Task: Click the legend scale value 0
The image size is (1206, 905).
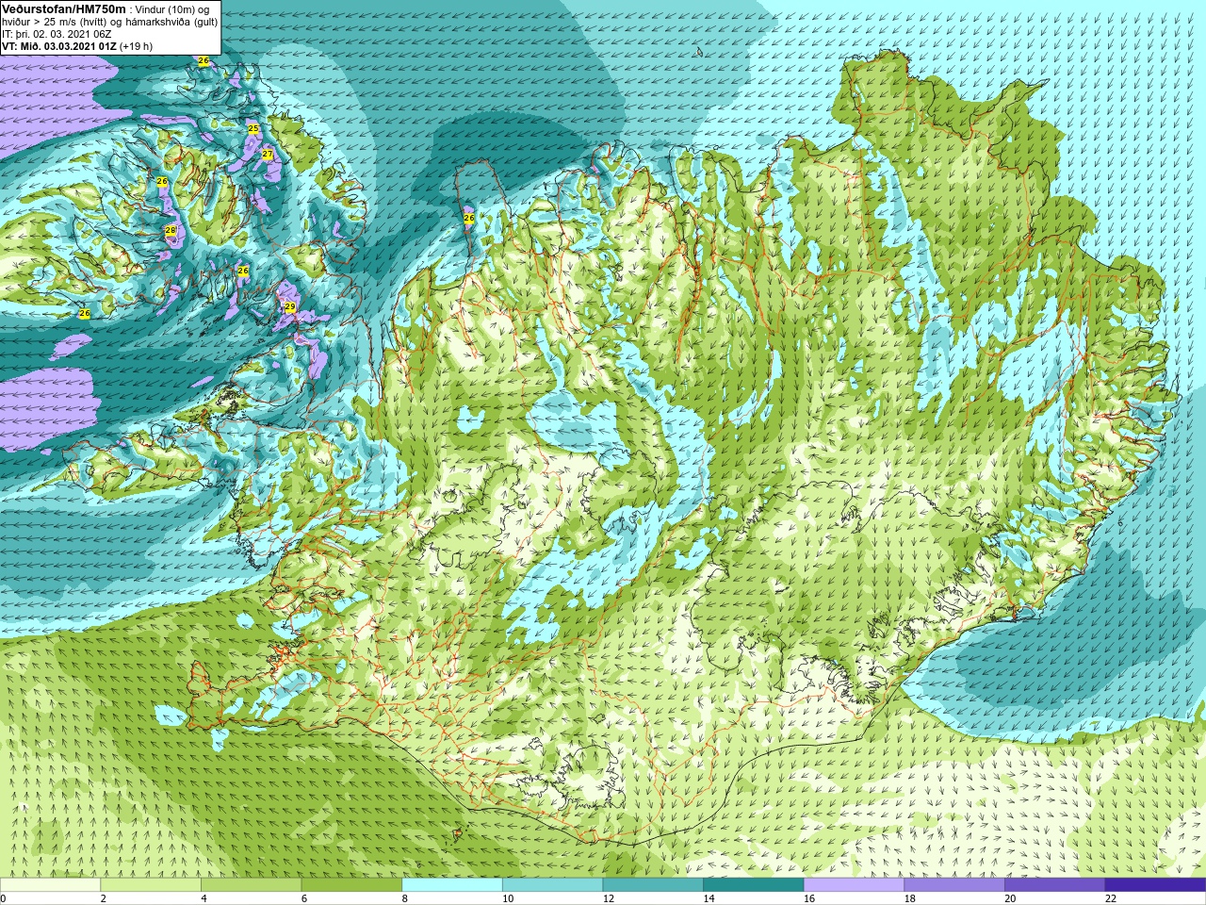Action: (4, 898)
